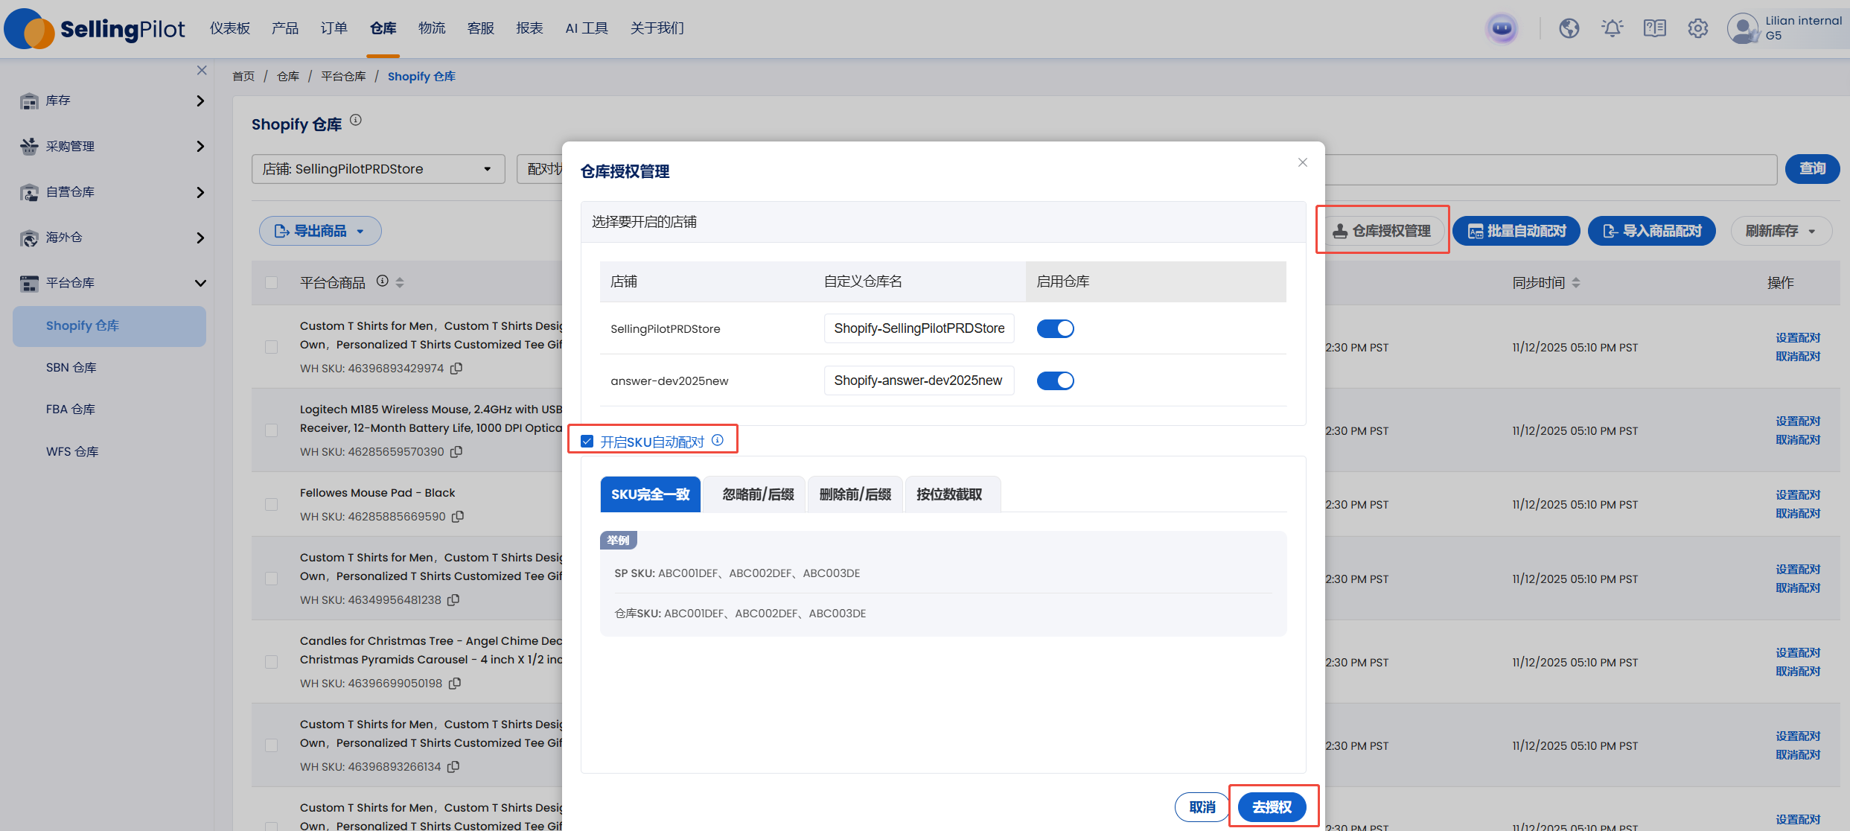The image size is (1850, 831).
Task: Click the 取消 button in dialog
Action: [x=1202, y=806]
